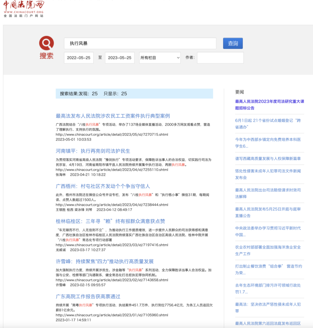This screenshot has height=328, width=313.
Task: Open news 中央政法委举办学习贯彻习近平新时代
Action: pyautogui.click(x=268, y=231)
